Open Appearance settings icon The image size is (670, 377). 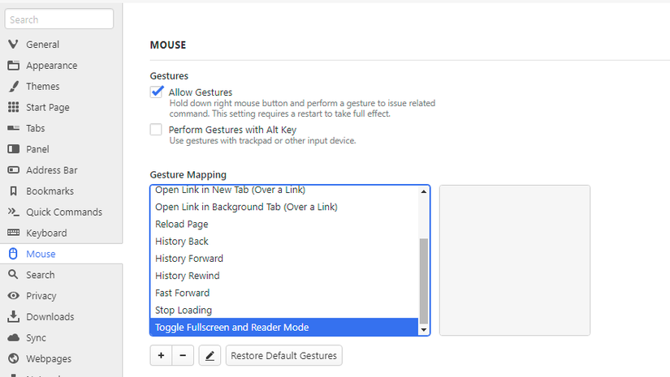pyautogui.click(x=13, y=65)
